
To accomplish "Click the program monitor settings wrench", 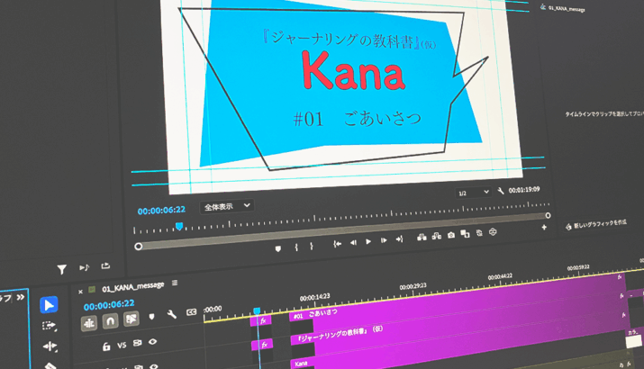I will (501, 191).
